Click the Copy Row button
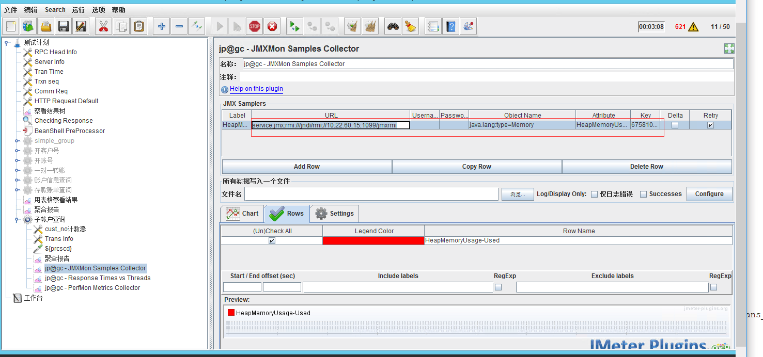The height and width of the screenshot is (357, 763). (x=477, y=167)
